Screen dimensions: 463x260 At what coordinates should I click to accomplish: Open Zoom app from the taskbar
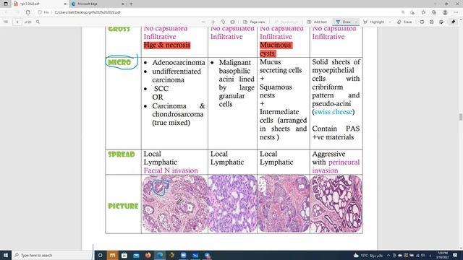click(x=183, y=255)
